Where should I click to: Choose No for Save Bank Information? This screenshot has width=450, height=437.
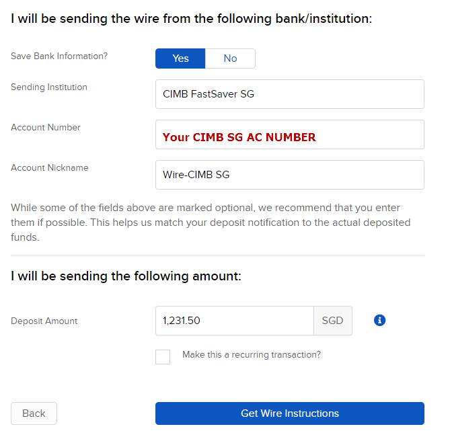(x=230, y=58)
